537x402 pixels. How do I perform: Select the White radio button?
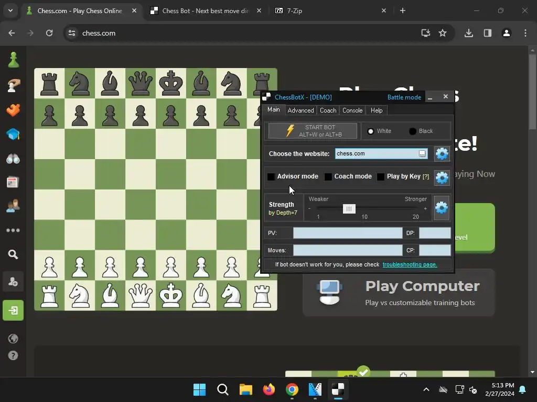[371, 131]
